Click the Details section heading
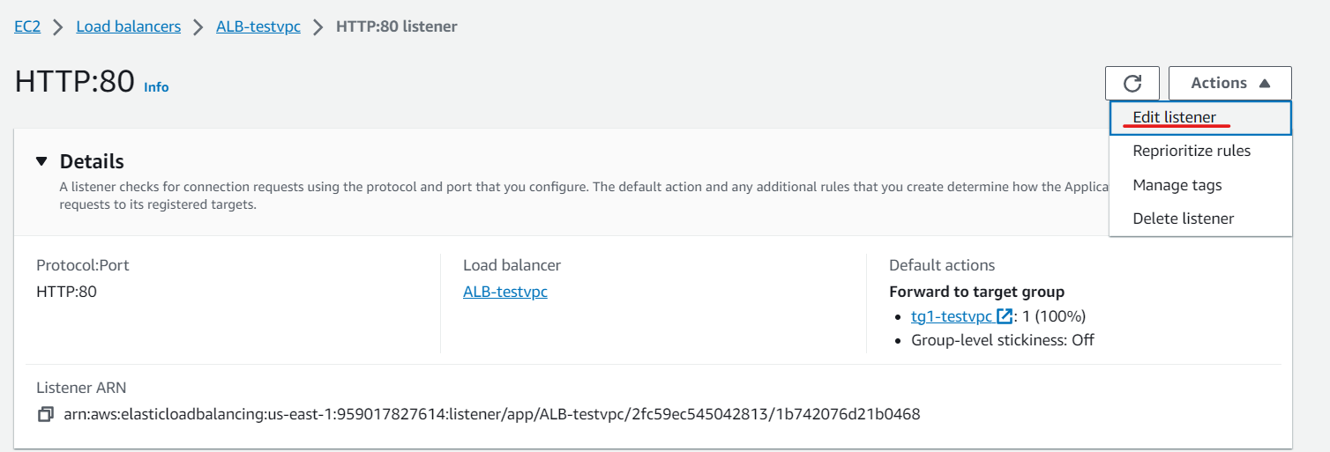This screenshot has width=1330, height=452. [92, 161]
